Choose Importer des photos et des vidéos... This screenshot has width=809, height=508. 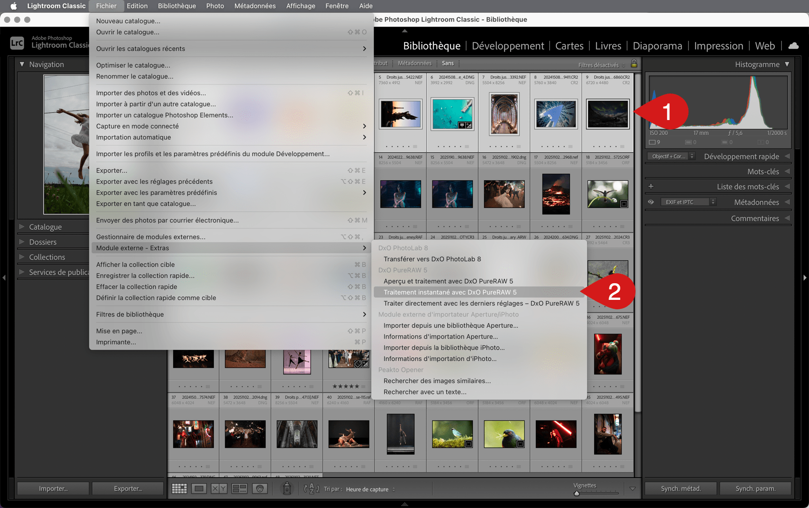point(231,93)
